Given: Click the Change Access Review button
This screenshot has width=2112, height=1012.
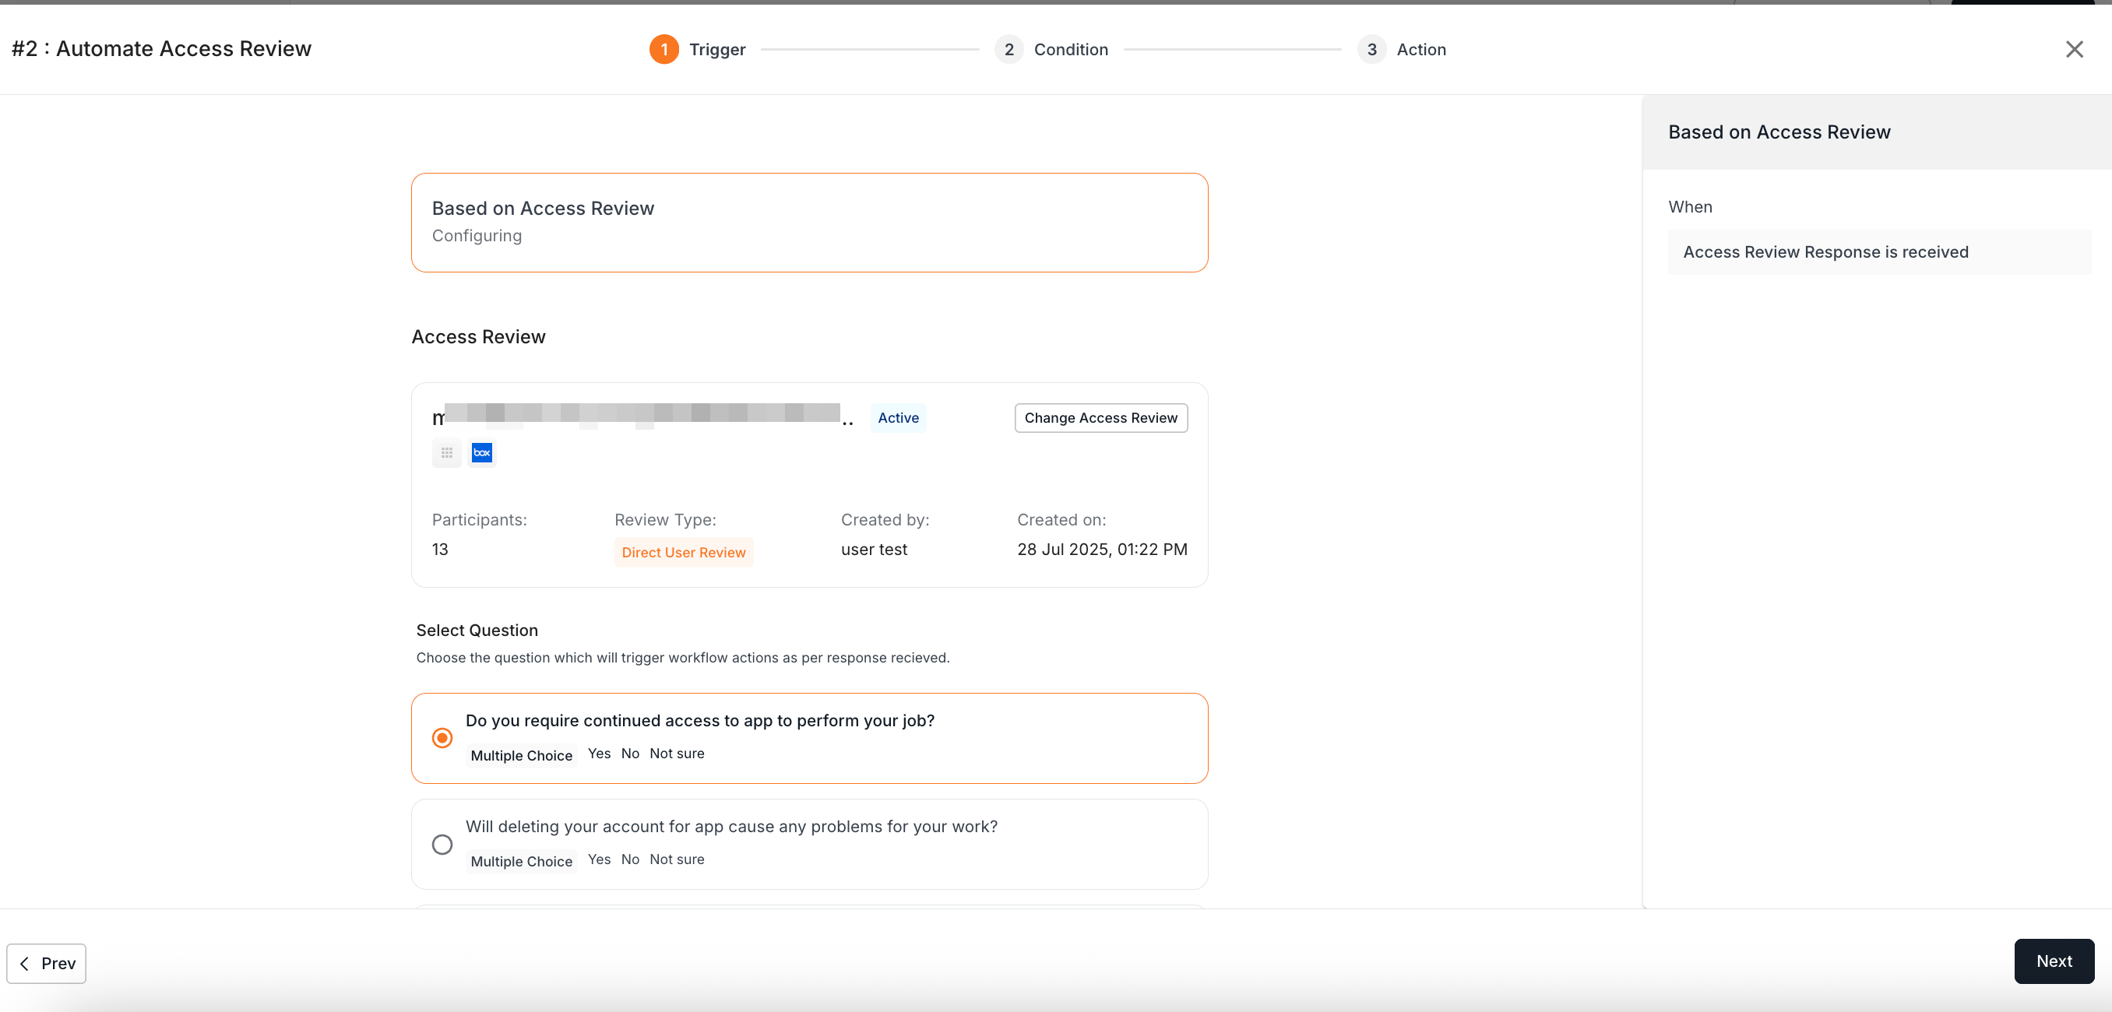Looking at the screenshot, I should [x=1100, y=417].
